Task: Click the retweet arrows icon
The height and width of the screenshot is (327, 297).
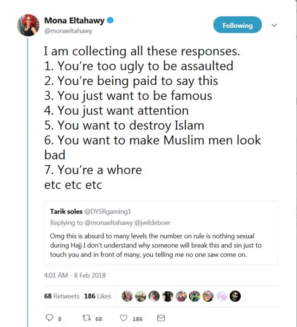Action: click(85, 319)
